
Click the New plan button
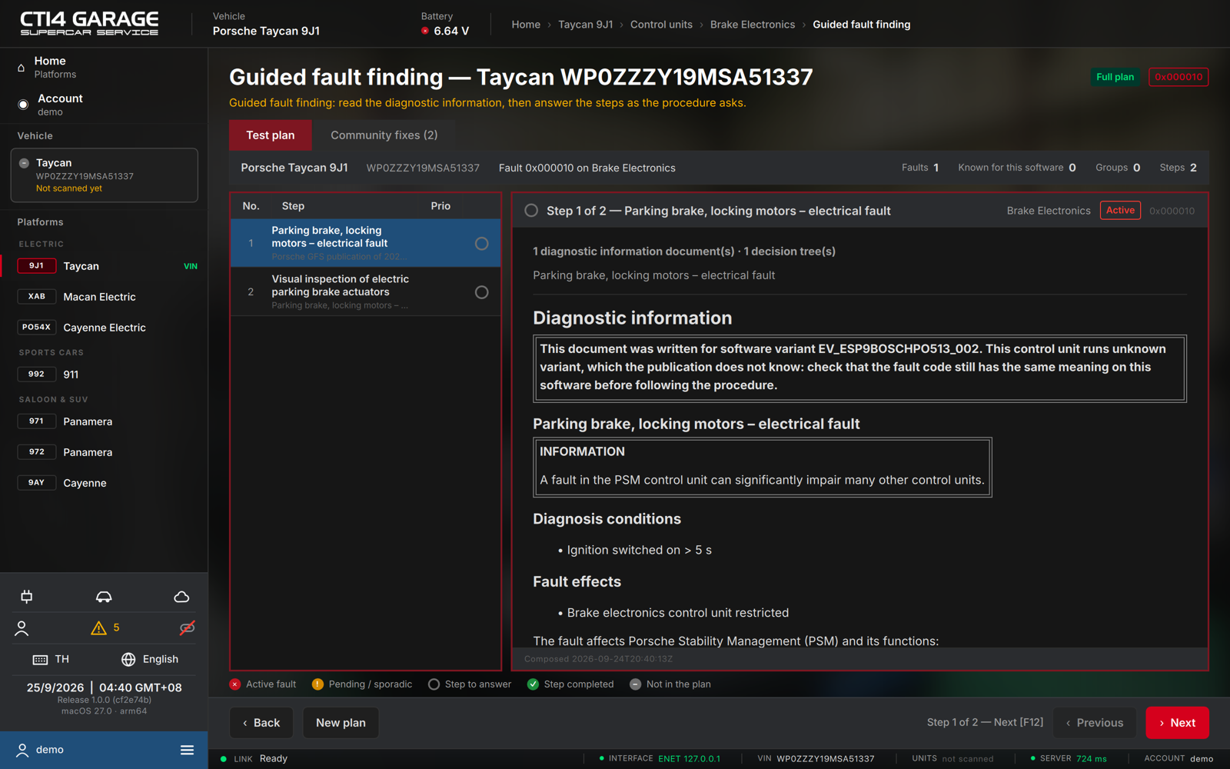(x=341, y=723)
